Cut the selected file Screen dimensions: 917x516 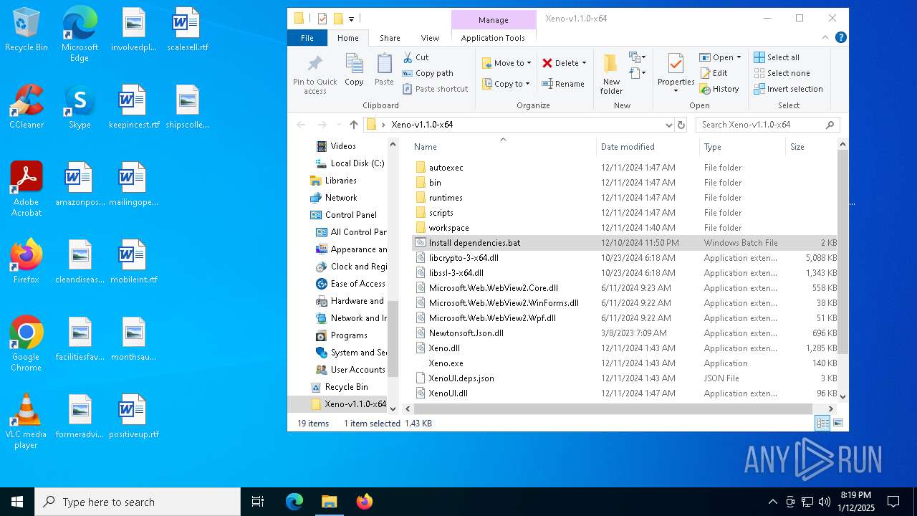pyautogui.click(x=416, y=57)
